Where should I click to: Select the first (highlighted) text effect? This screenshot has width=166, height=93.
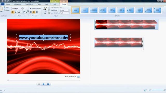click(75, 10)
